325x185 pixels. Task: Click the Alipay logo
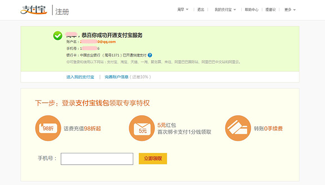[34, 10]
